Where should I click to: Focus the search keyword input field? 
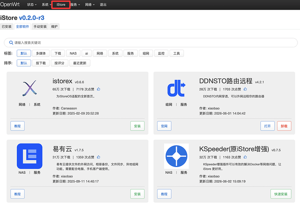tap(151, 43)
